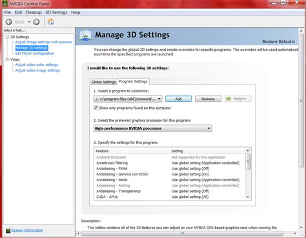Image resolution: width=306 pixels, height=238 pixels.
Task: Click main panel scroll-down arrow
Action: (301, 228)
